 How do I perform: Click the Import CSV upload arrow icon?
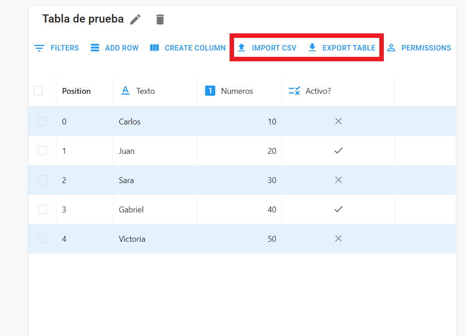point(242,47)
